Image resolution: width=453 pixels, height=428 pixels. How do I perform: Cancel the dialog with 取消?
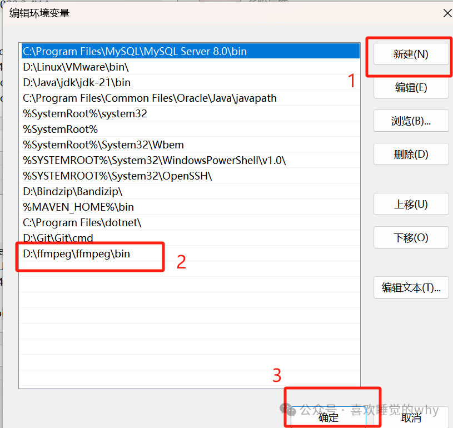point(411,417)
